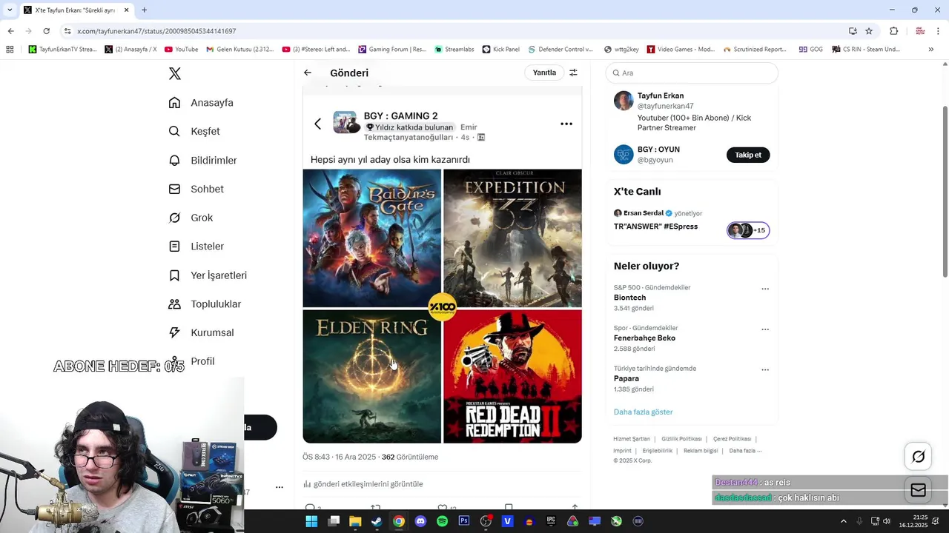Reload the page in Chrome
Viewport: 949px width, 533px height.
click(x=46, y=31)
